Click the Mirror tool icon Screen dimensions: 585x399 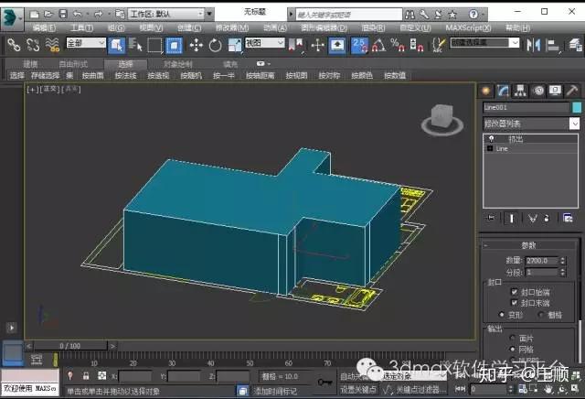click(x=534, y=45)
